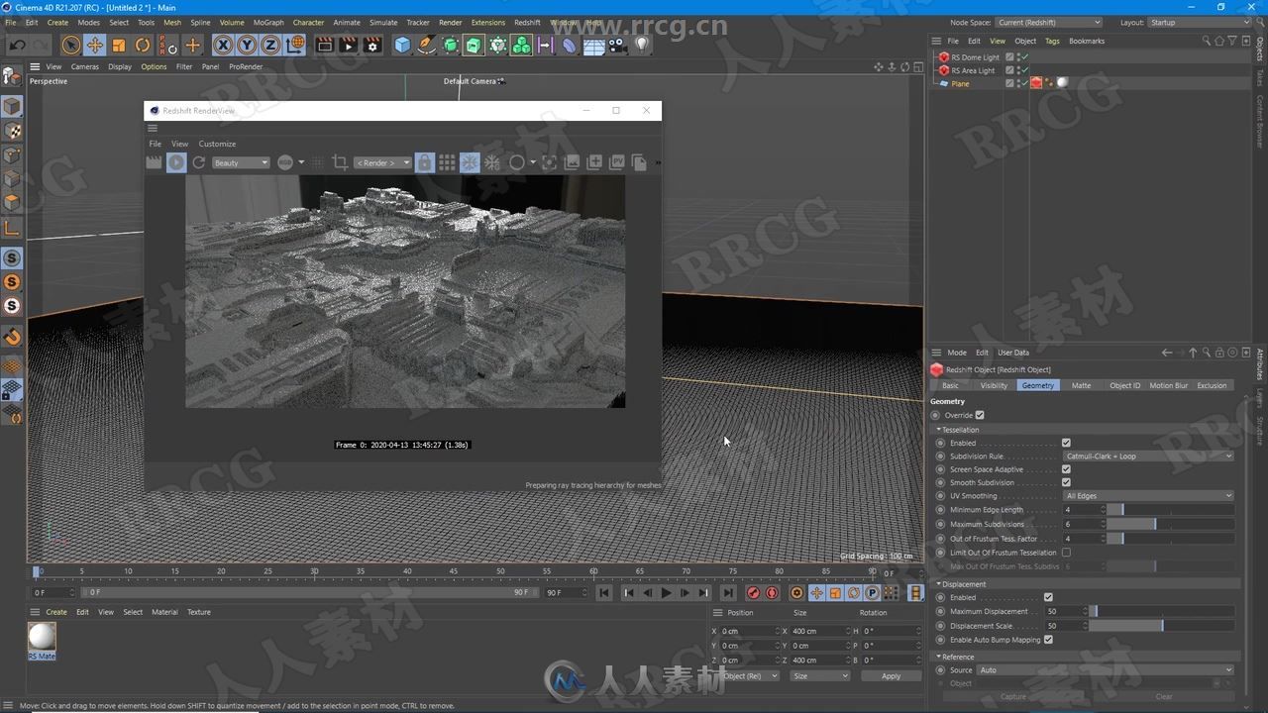1268x713 pixels.
Task: Toggle Displacement Enabled checkbox
Action: 1048,597
